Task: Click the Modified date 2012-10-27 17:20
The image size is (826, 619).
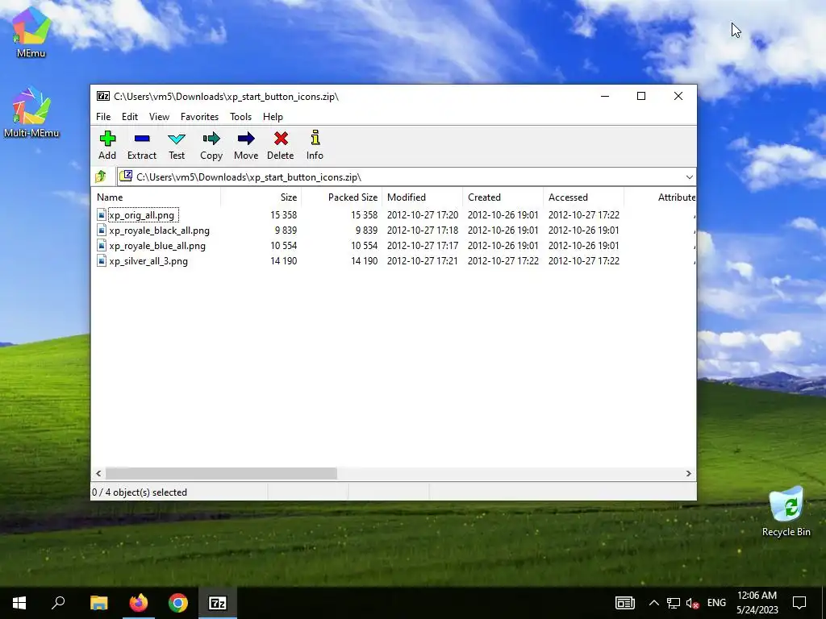Action: 423,215
